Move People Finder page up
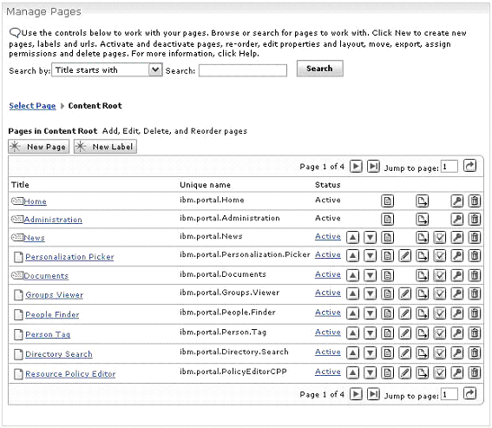 (x=352, y=313)
